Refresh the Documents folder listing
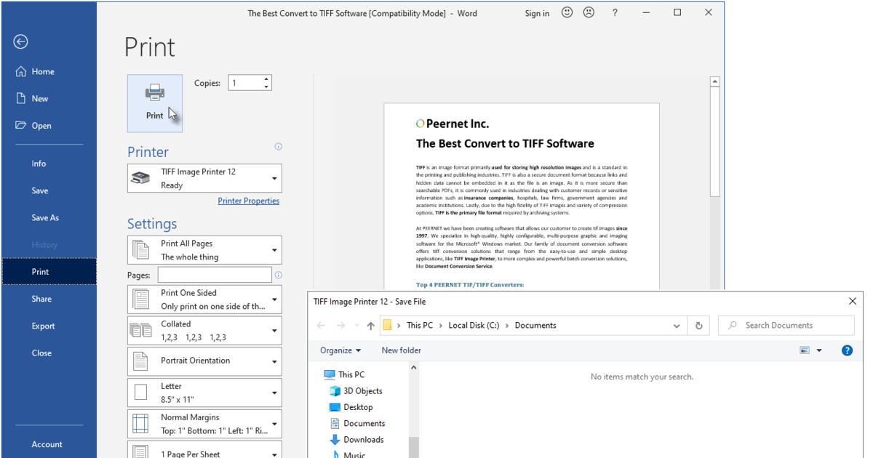The image size is (873, 458). pos(698,325)
